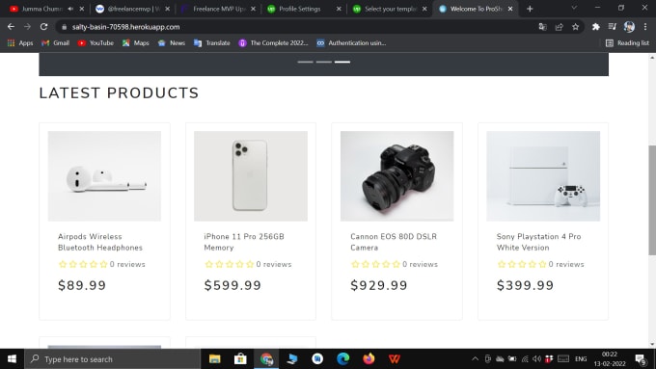The height and width of the screenshot is (369, 656).
Task: Show hidden system tray icons
Action: 475,359
